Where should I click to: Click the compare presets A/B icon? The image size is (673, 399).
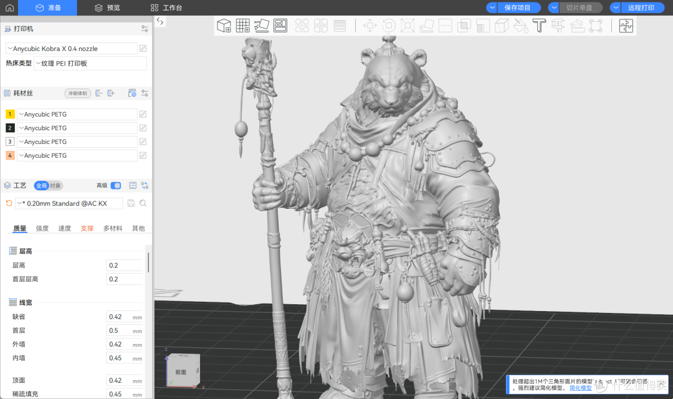coord(145,186)
